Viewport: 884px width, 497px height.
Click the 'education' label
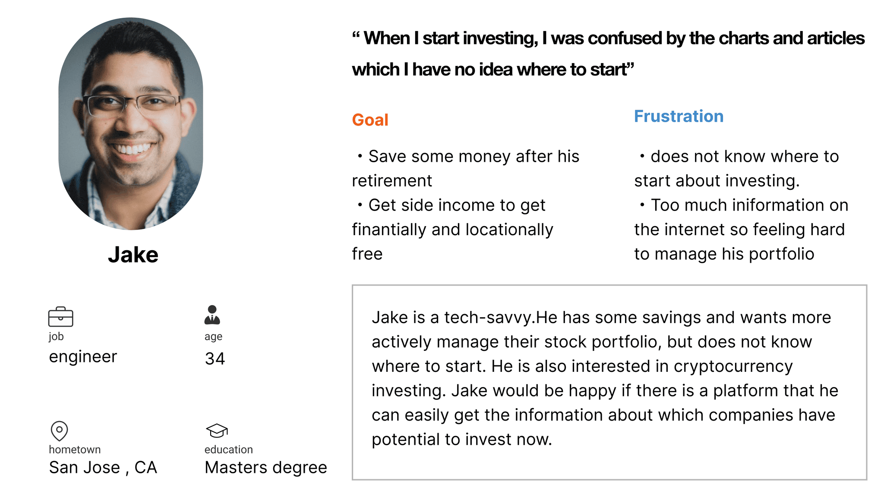[229, 450]
